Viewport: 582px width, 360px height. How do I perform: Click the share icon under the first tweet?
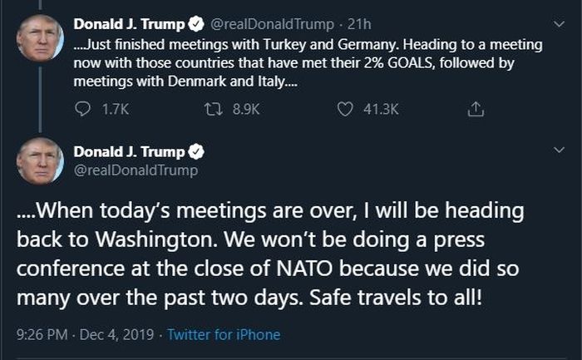point(476,109)
